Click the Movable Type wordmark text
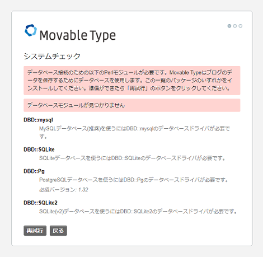The image size is (263, 257). click(78, 35)
